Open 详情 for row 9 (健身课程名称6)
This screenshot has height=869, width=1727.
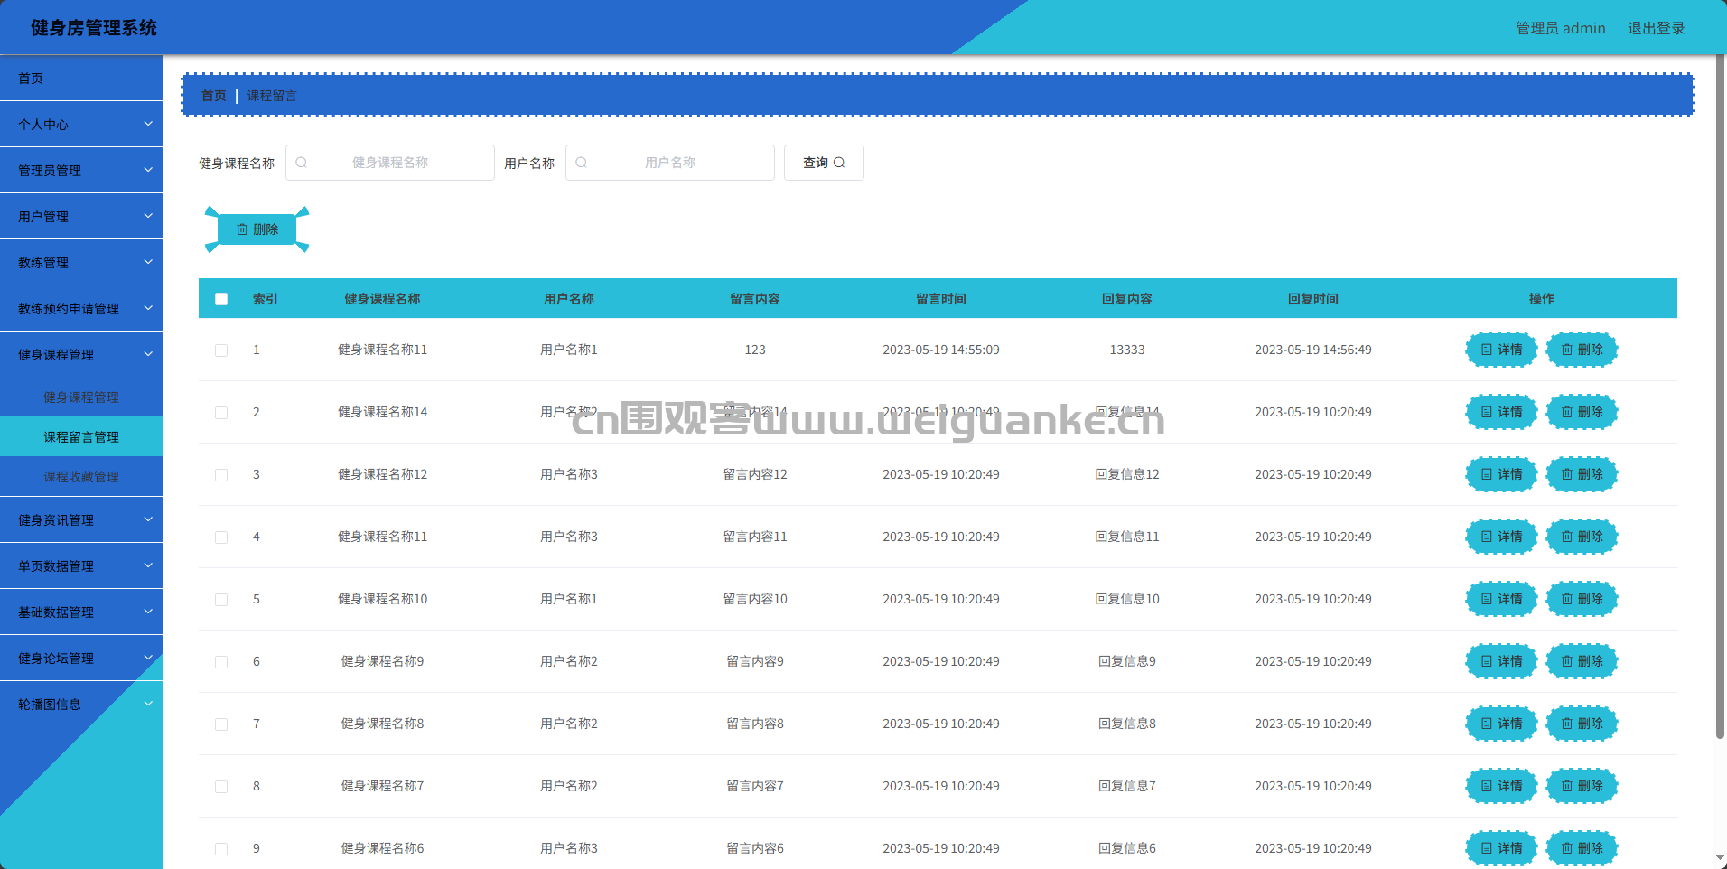tap(1501, 848)
